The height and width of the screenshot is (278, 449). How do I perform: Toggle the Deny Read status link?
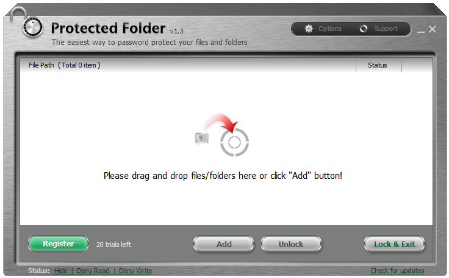click(93, 271)
